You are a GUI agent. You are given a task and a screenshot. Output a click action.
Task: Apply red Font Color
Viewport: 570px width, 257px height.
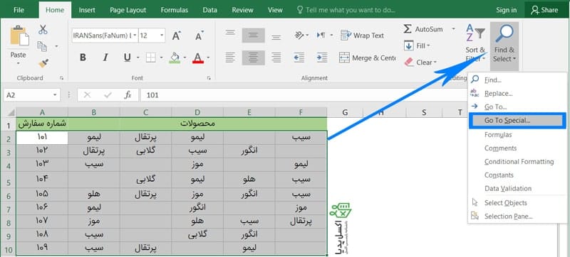coord(198,58)
